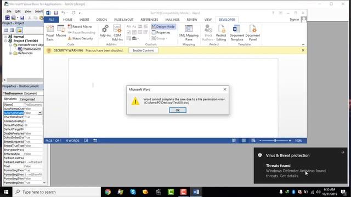Click View Code icon in Project panel
Viewport: 351px width, 197px height.
pos(6,31)
